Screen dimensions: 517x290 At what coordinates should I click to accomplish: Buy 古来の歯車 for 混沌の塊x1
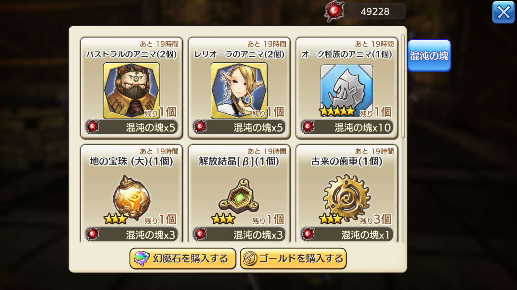coord(347,235)
